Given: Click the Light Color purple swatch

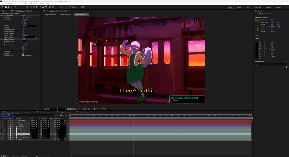Looking at the screenshot, I should point(24,35).
